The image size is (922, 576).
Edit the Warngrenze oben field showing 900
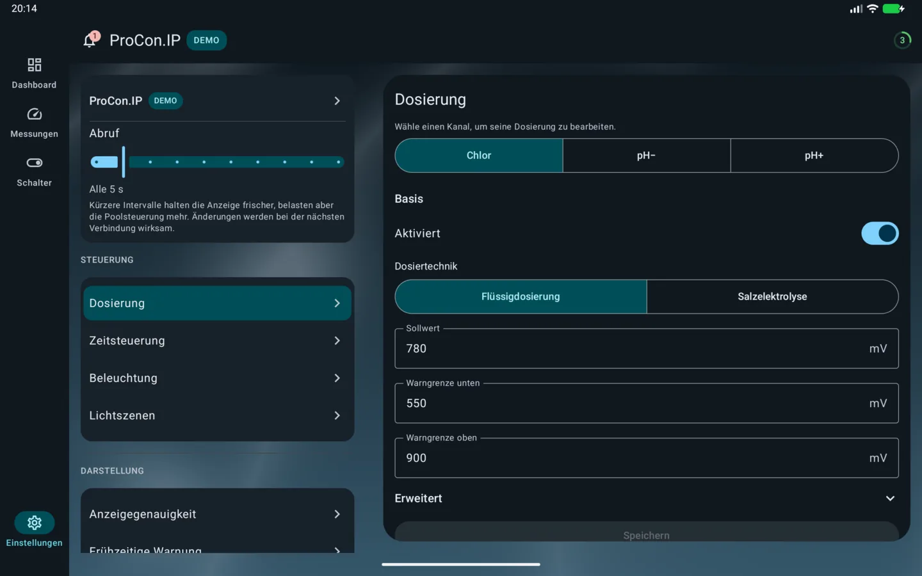click(x=647, y=458)
